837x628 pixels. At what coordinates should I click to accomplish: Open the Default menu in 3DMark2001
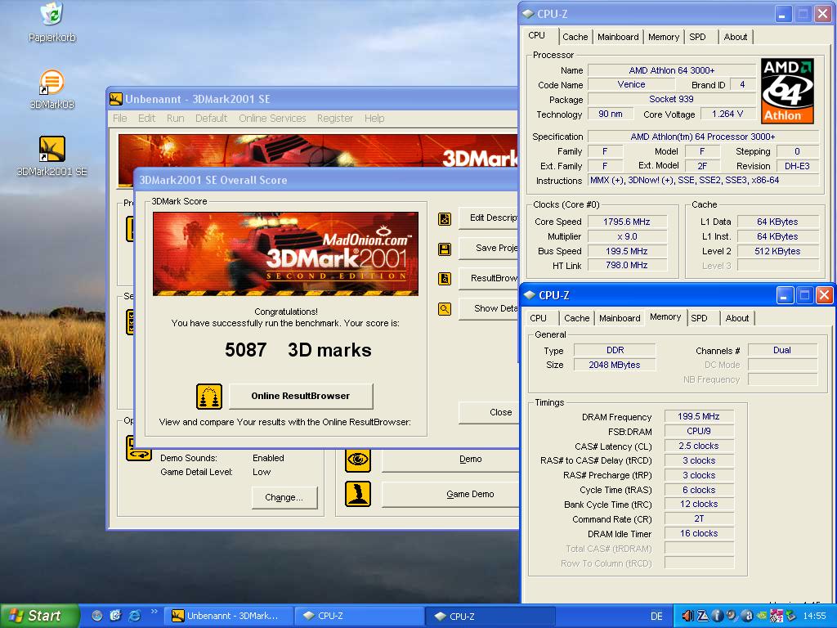pyautogui.click(x=211, y=119)
